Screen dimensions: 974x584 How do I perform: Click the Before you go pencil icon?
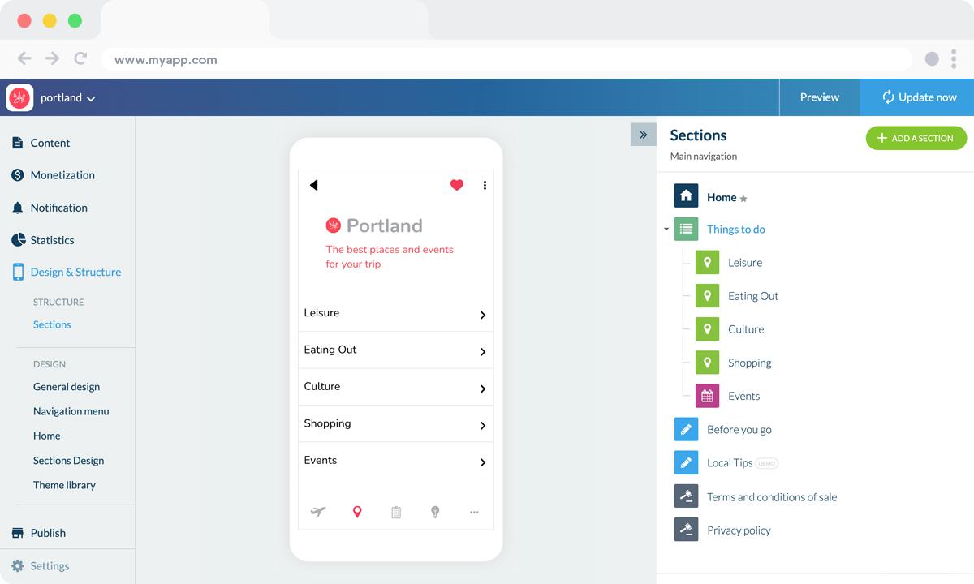(686, 429)
